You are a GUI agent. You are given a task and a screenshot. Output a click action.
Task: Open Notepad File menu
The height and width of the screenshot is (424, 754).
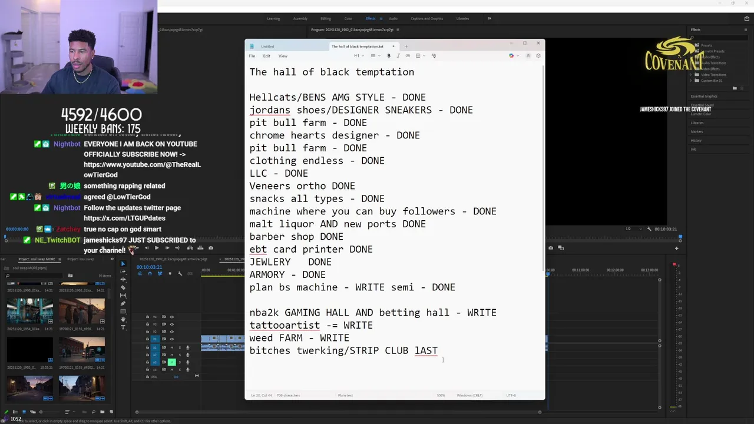(x=252, y=56)
